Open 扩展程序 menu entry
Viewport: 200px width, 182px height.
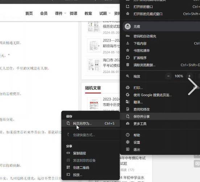160,58
